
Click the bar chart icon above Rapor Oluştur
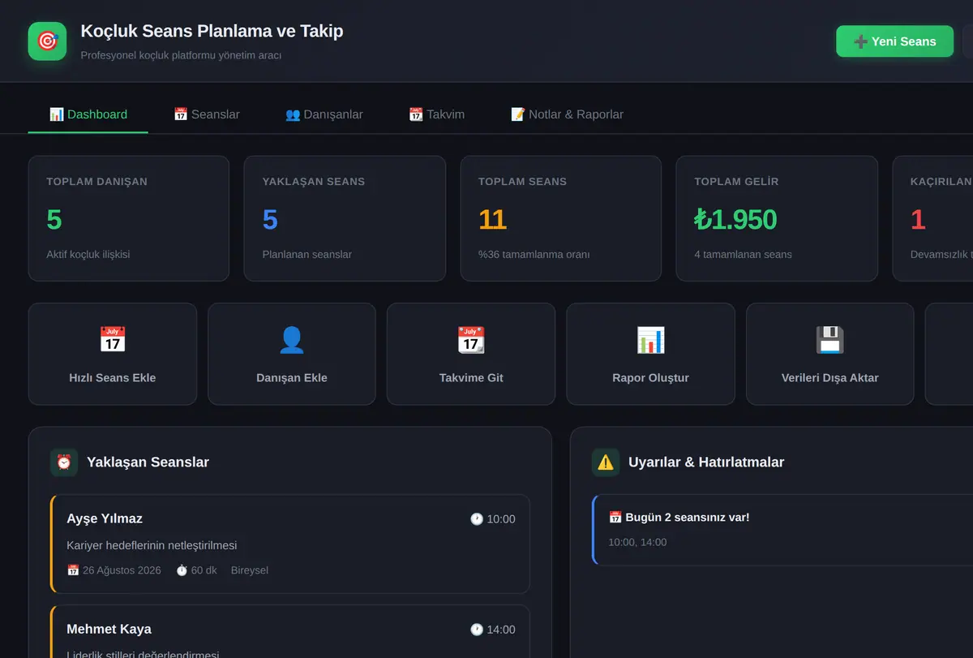[x=650, y=340]
